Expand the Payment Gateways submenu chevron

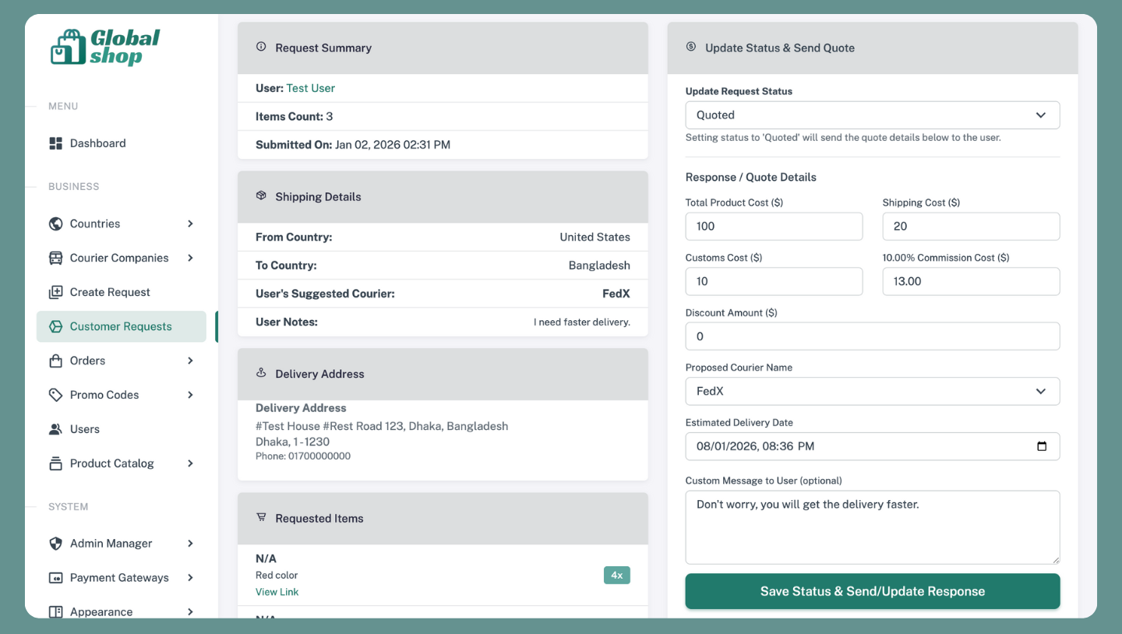(x=190, y=578)
